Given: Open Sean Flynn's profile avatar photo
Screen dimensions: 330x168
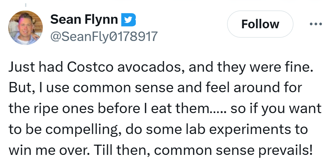Looking at the screenshot, I should [x=26, y=27].
